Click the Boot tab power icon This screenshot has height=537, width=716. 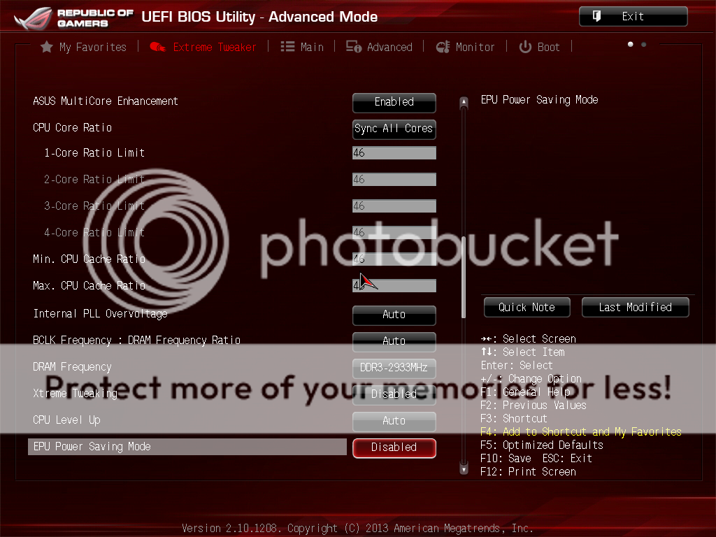[x=525, y=48]
